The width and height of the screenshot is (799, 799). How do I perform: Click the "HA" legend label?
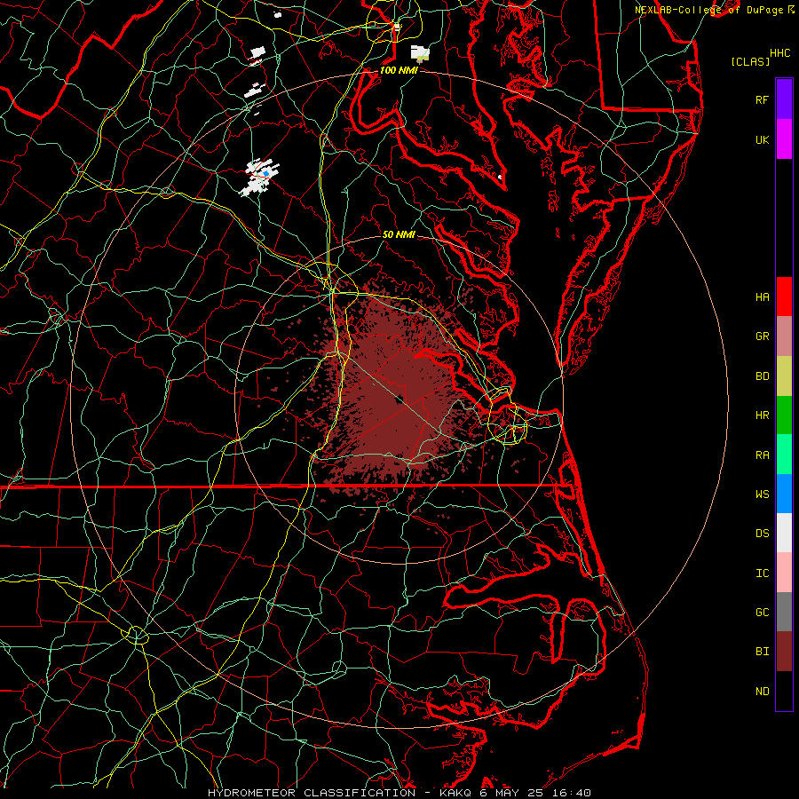pyautogui.click(x=763, y=297)
